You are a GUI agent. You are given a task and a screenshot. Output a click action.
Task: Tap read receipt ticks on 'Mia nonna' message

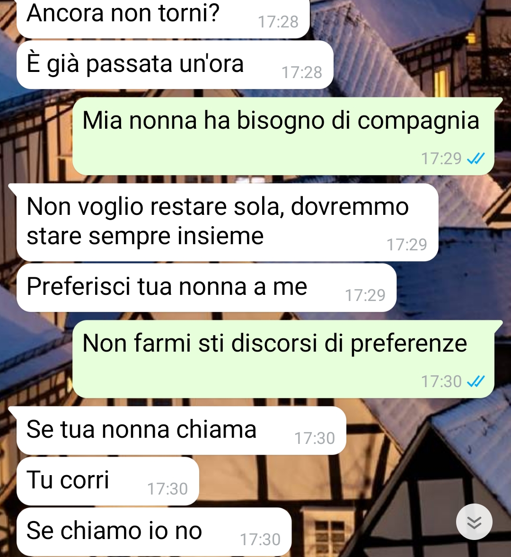[x=476, y=159]
